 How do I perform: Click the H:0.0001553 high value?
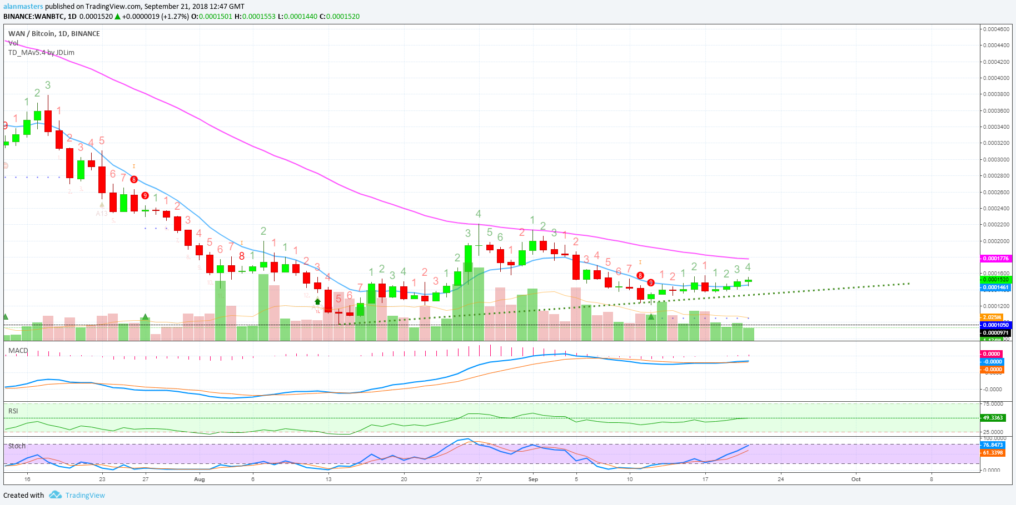(x=255, y=16)
